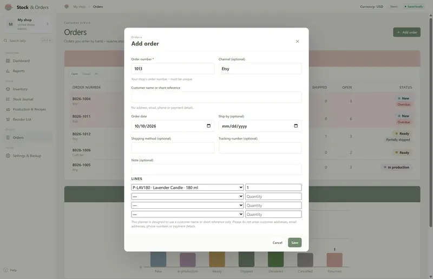Open Settings & Backup page
The width and height of the screenshot is (433, 279).
pos(28,156)
